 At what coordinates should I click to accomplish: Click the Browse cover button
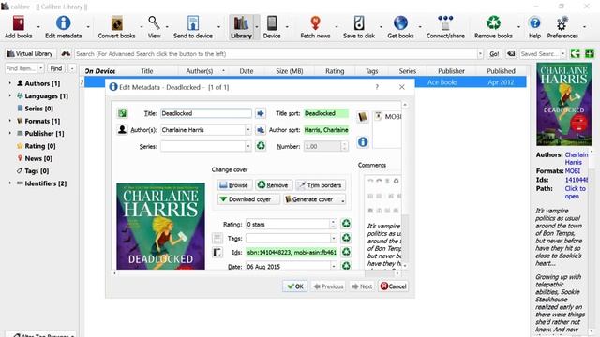pyautogui.click(x=234, y=185)
